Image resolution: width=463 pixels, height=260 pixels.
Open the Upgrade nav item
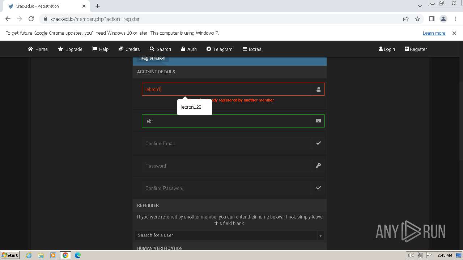click(x=70, y=49)
